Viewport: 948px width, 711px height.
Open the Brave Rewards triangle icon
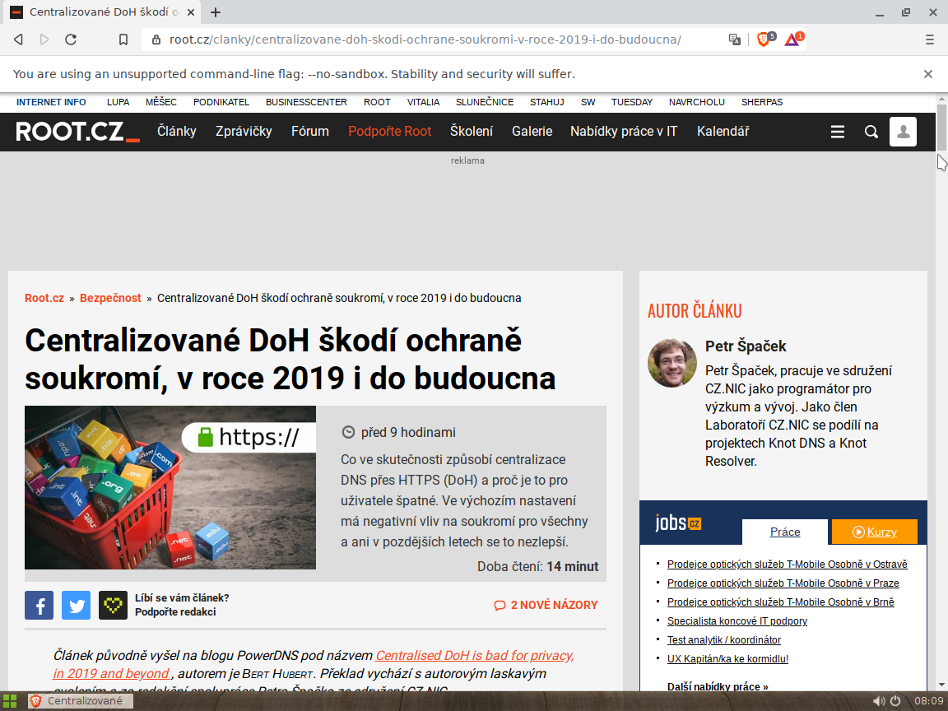pyautogui.click(x=792, y=39)
